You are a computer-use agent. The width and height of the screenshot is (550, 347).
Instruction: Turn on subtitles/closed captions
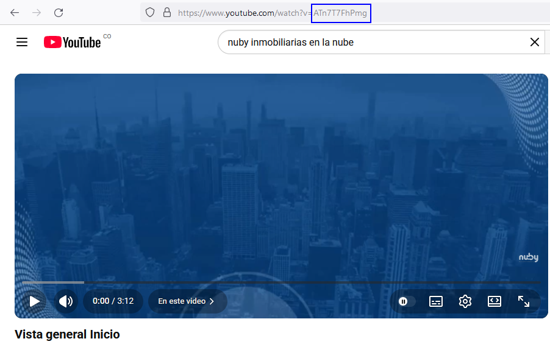(x=435, y=301)
